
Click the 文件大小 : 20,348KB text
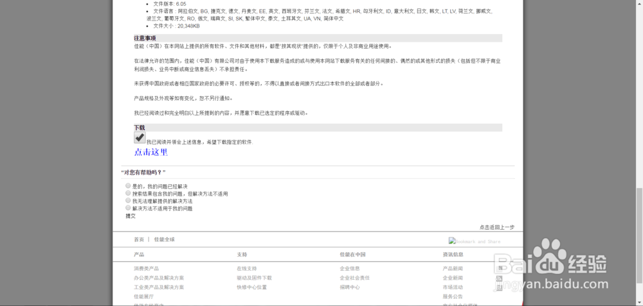(176, 26)
